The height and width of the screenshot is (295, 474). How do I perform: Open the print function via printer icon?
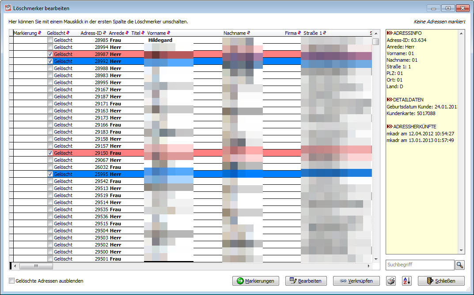(x=391, y=281)
